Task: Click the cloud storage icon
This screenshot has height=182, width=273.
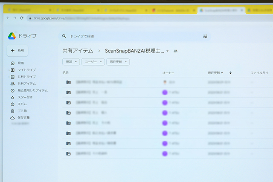Action: pyautogui.click(x=12, y=118)
